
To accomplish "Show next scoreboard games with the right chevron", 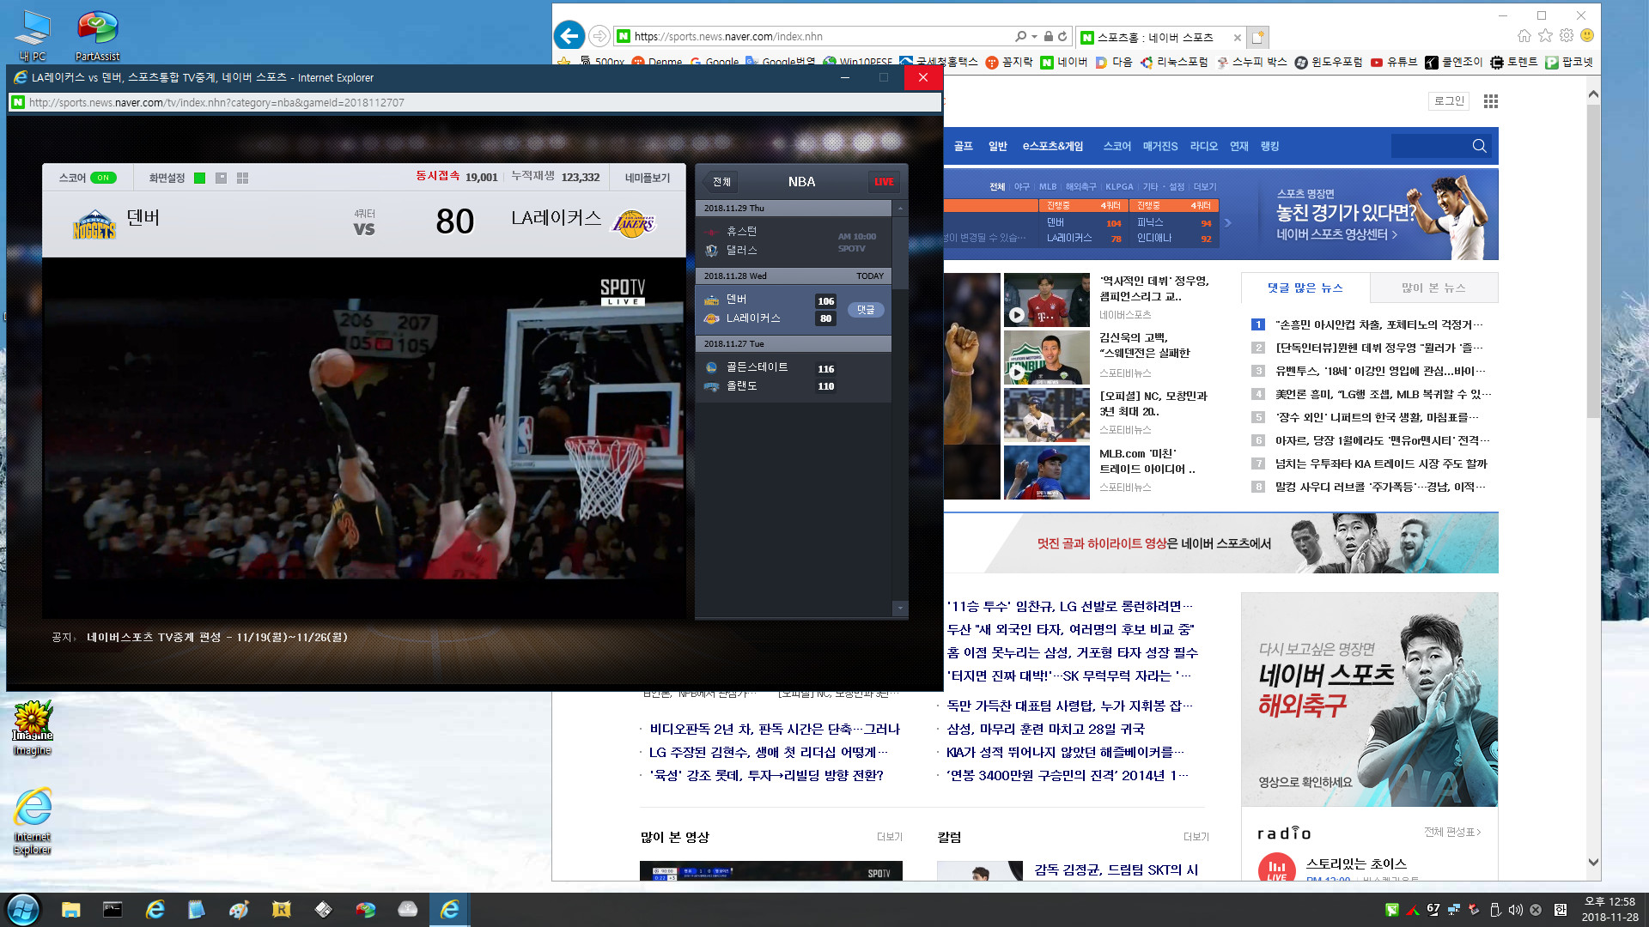I will point(1228,222).
